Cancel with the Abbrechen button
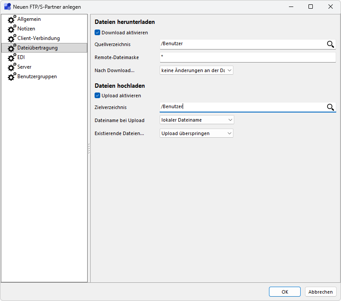The width and height of the screenshot is (341, 301). [321, 292]
